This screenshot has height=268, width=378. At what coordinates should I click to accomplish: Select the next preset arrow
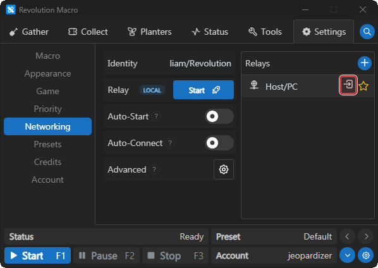(366, 236)
